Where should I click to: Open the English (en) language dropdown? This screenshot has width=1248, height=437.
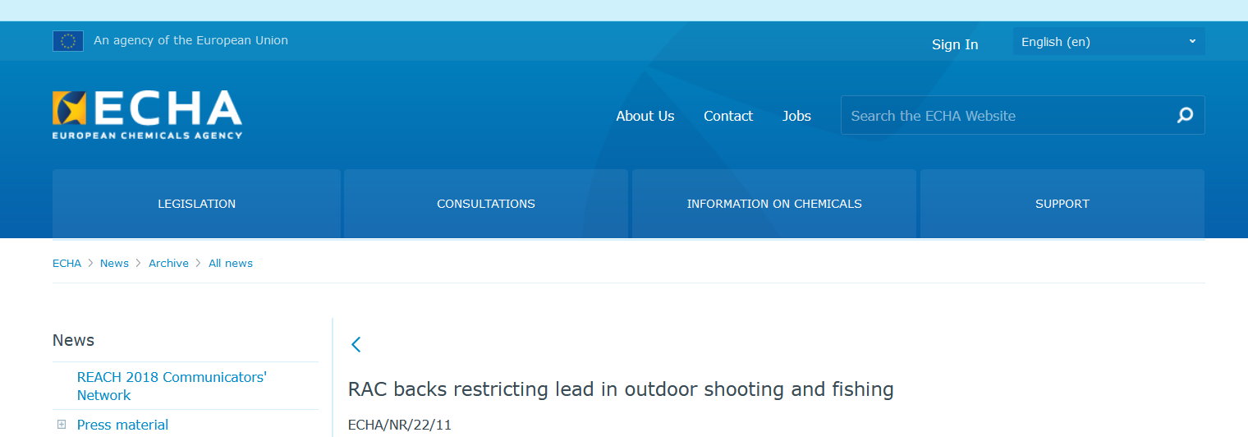coord(1108,42)
